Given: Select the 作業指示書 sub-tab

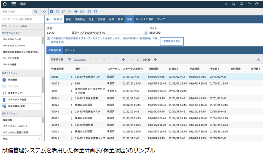Looking at the screenshot, I should pyautogui.click(x=54, y=50).
